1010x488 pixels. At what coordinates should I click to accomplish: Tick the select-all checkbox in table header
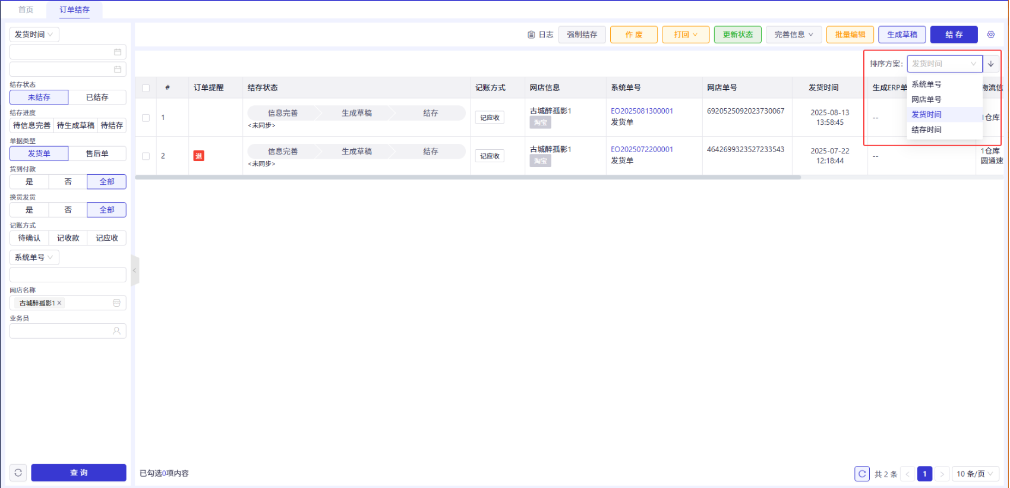click(x=146, y=88)
